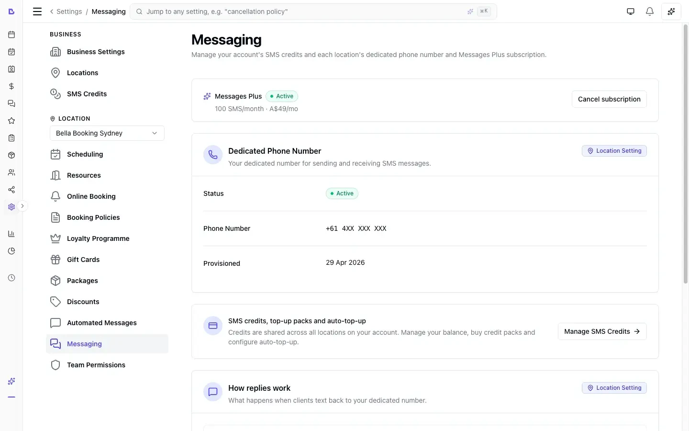Image resolution: width=689 pixels, height=431 pixels.
Task: Click the app logo at top-left
Action: [11, 11]
